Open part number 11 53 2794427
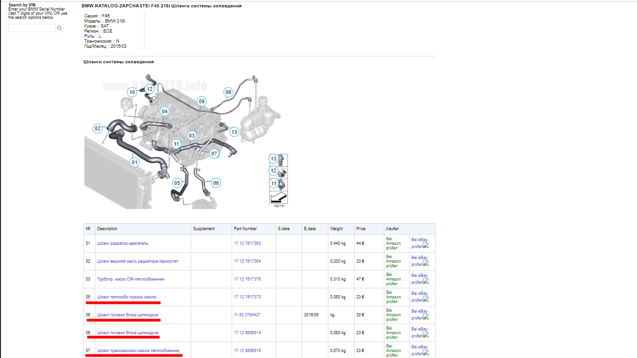Viewport: 637px width, 358px height. pos(247,315)
